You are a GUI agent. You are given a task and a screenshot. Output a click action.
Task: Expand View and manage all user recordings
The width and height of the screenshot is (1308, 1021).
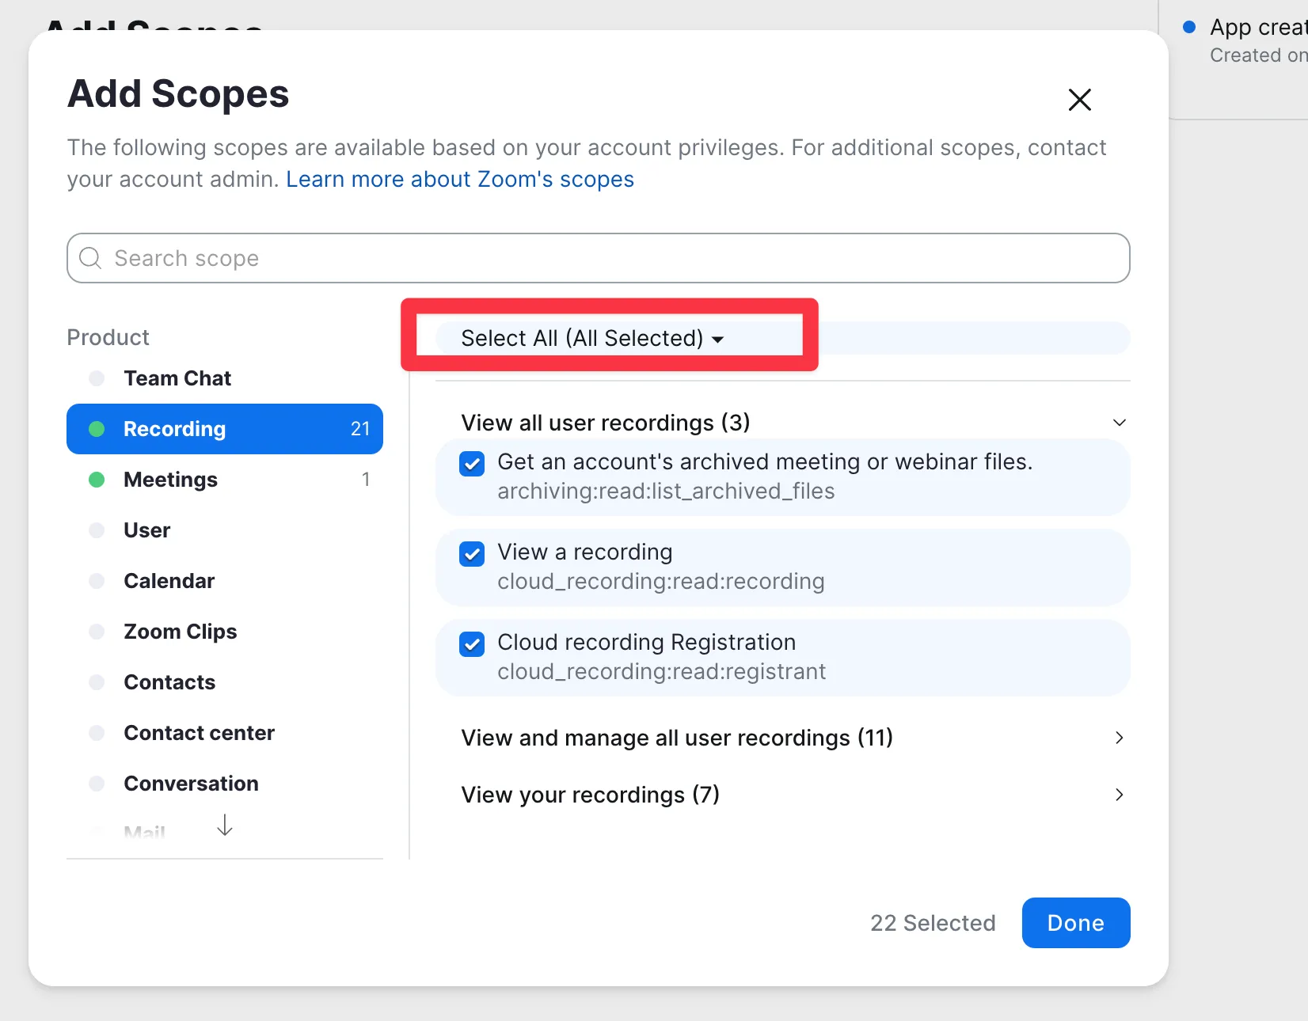(x=1120, y=738)
